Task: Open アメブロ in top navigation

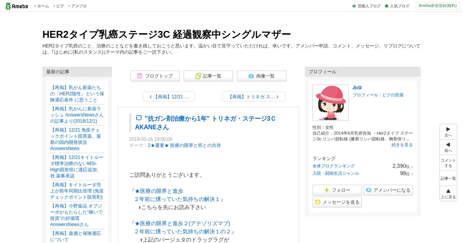Action: click(x=79, y=6)
